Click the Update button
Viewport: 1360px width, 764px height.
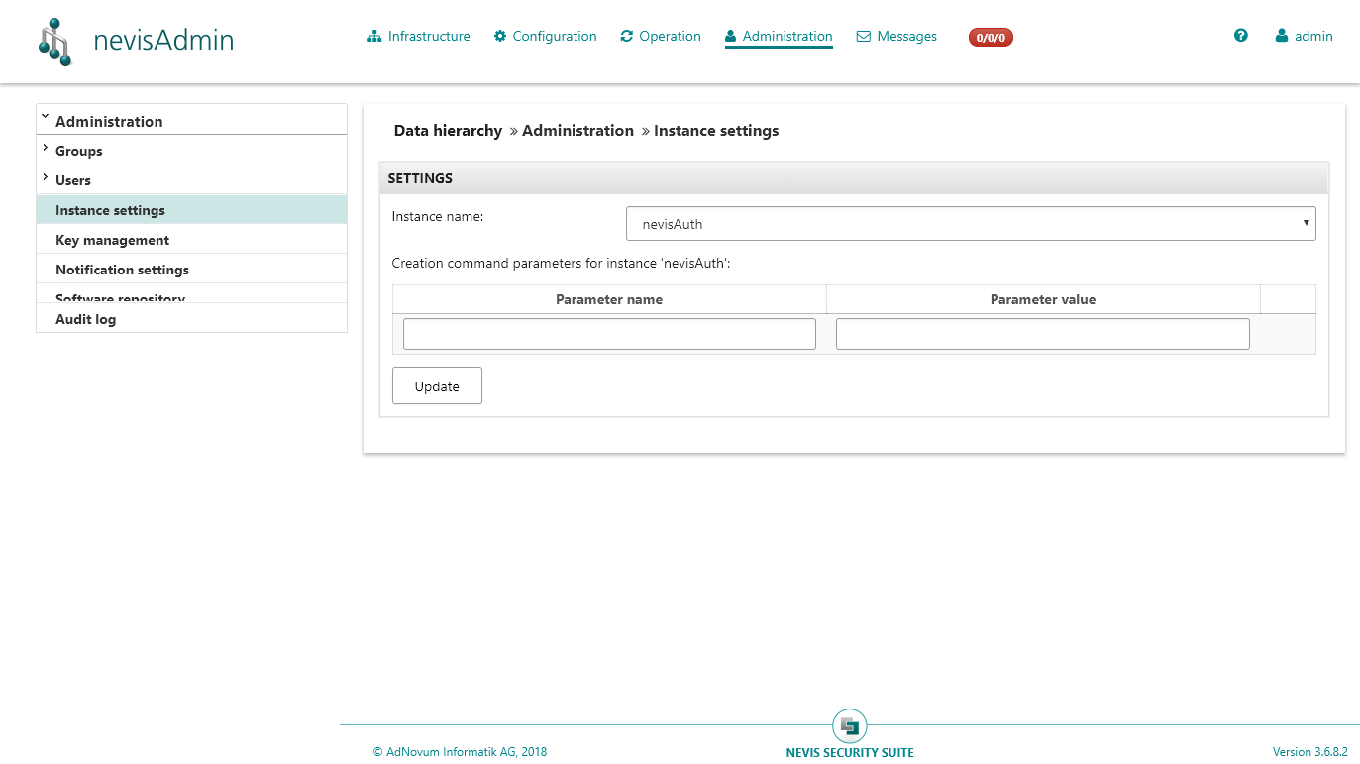coord(437,386)
